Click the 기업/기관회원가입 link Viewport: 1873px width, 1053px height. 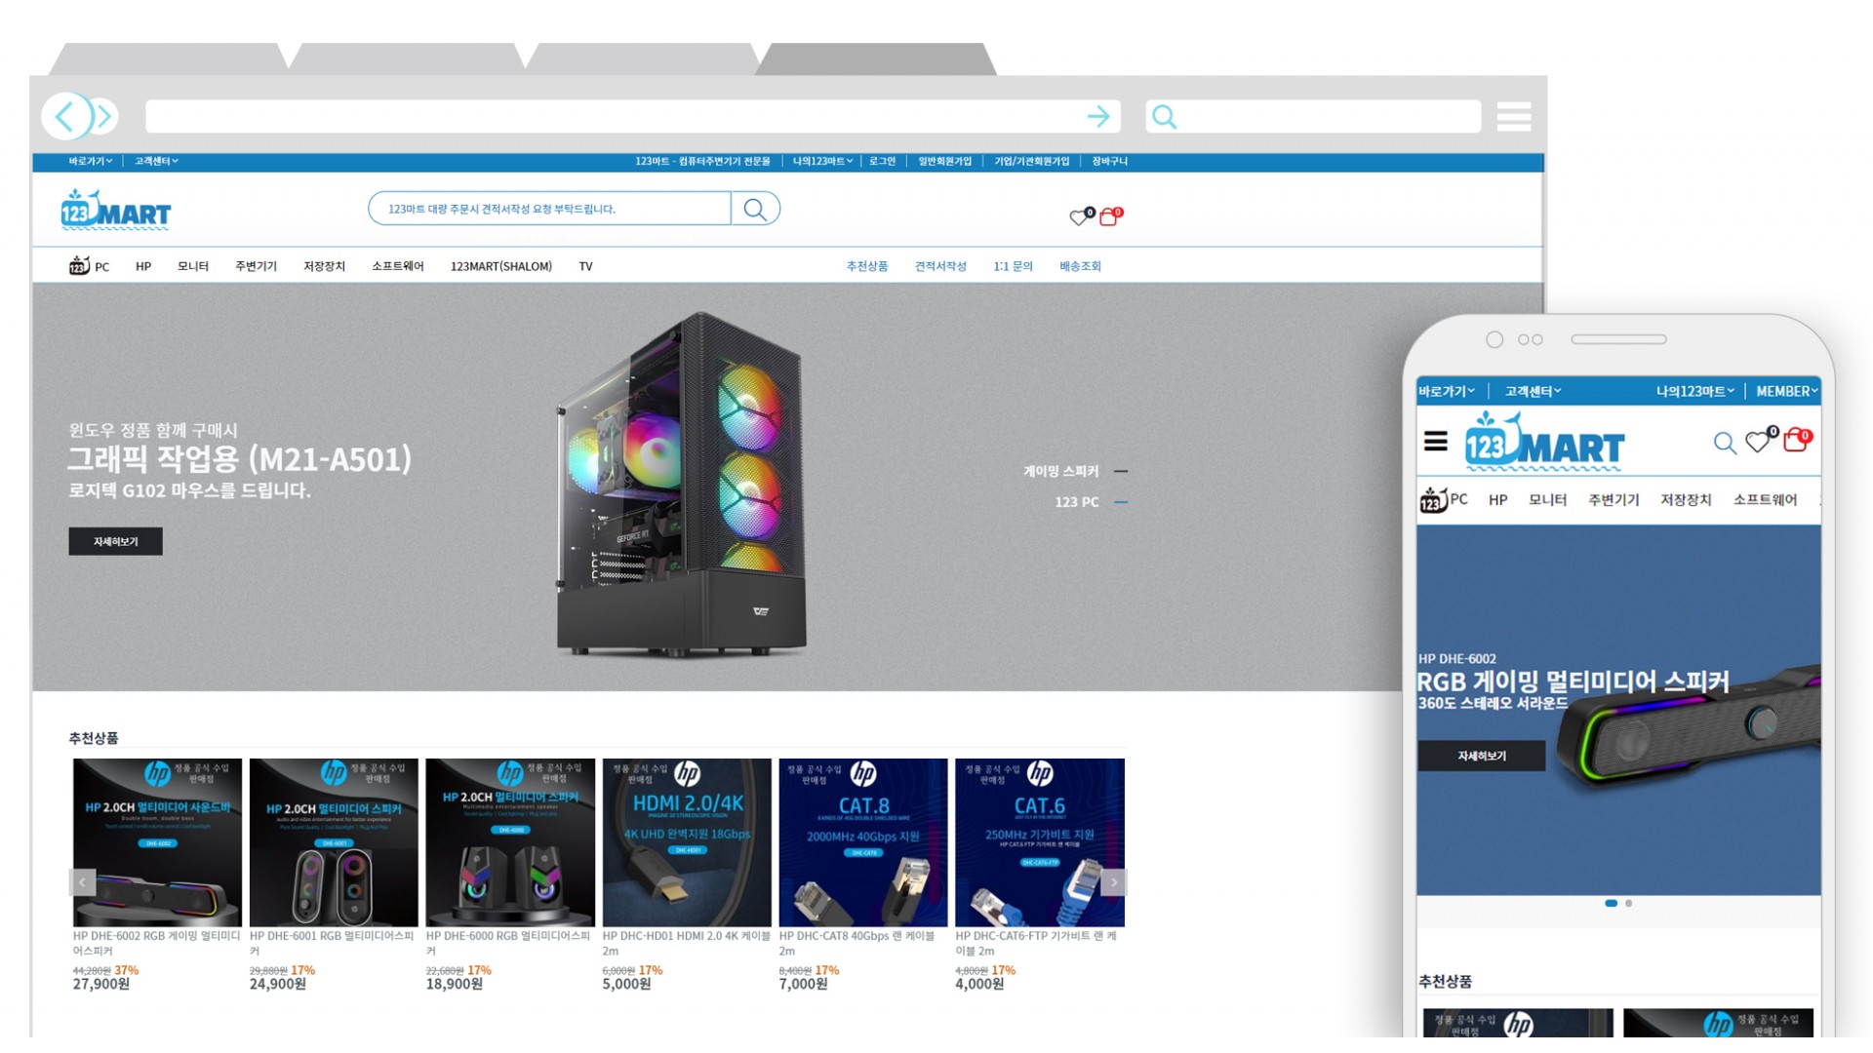pos(1032,161)
